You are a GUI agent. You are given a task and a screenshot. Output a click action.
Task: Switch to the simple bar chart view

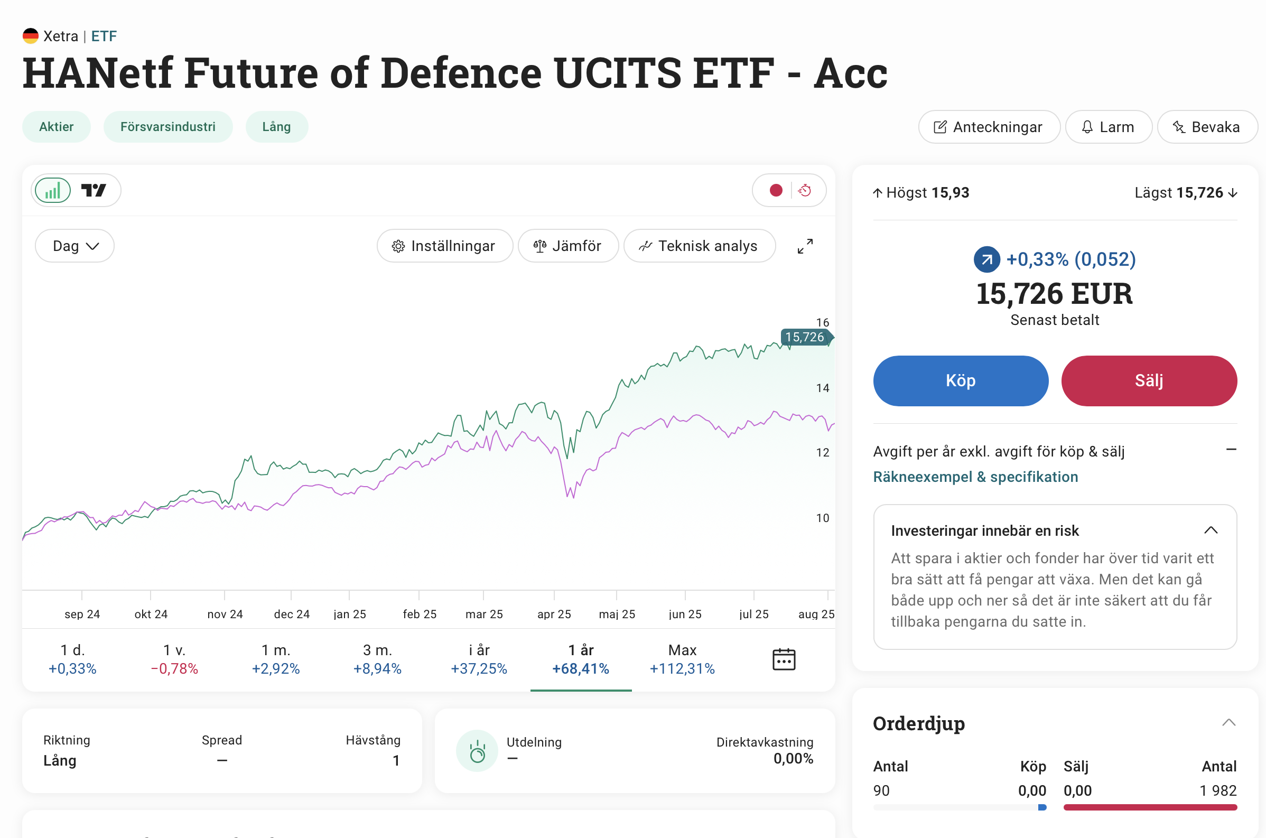[52, 191]
